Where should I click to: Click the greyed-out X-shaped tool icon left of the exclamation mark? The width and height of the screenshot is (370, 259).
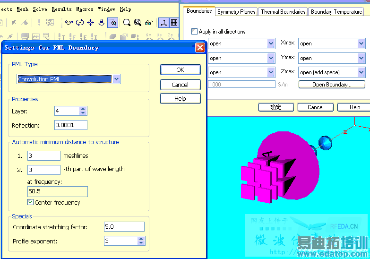(x=13, y=22)
